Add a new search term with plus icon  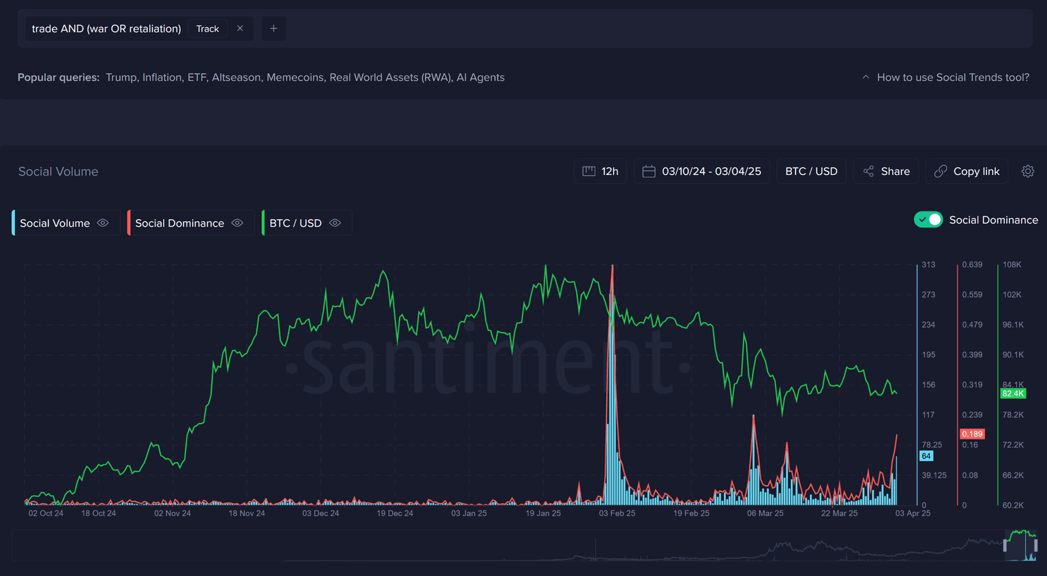[273, 29]
